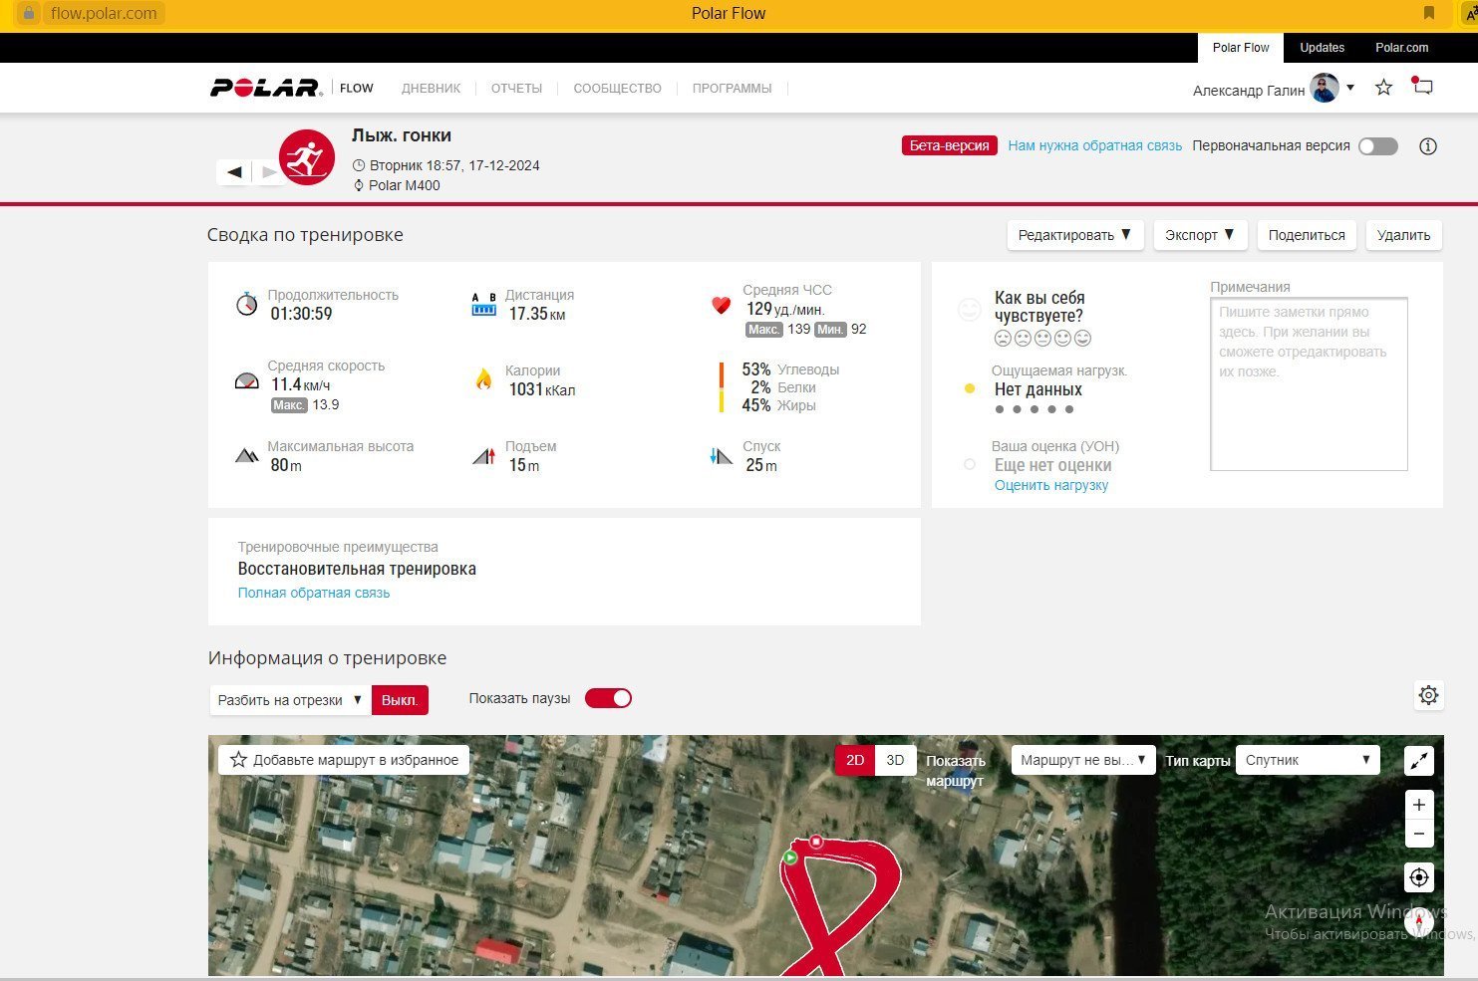Open the favorites star icon in header
This screenshot has height=981, width=1478.
(x=1383, y=88)
